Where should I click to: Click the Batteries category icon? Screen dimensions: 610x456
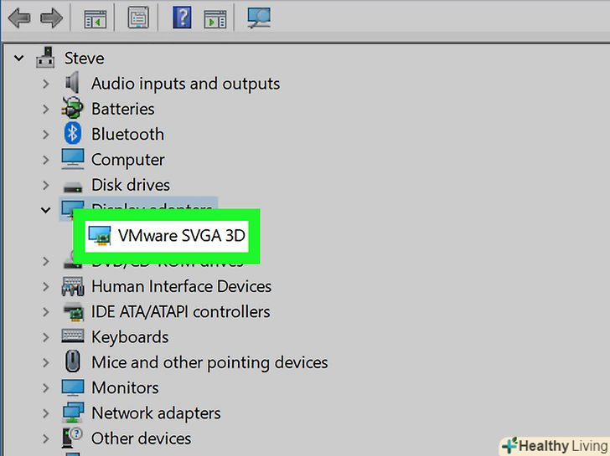(x=73, y=109)
